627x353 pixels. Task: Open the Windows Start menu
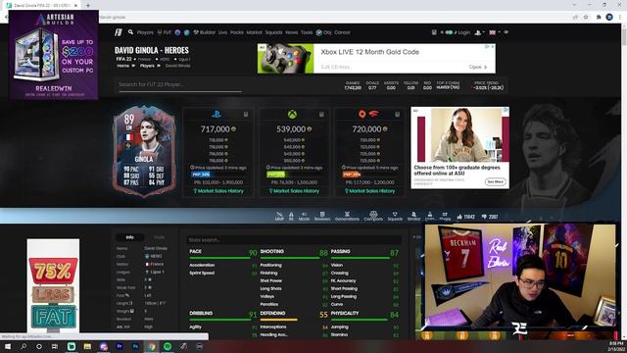(7, 346)
